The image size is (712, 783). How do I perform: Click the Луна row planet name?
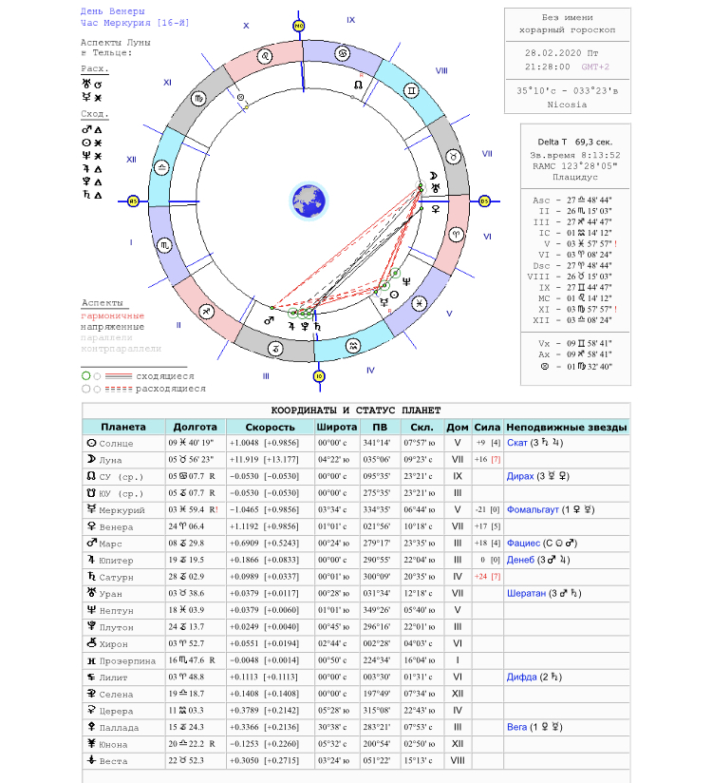[x=110, y=460]
